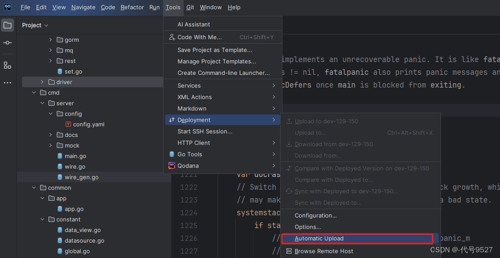Viewport: 500px width, 258px height.
Task: Select Manage Project Templates...
Action: pos(222,62)
